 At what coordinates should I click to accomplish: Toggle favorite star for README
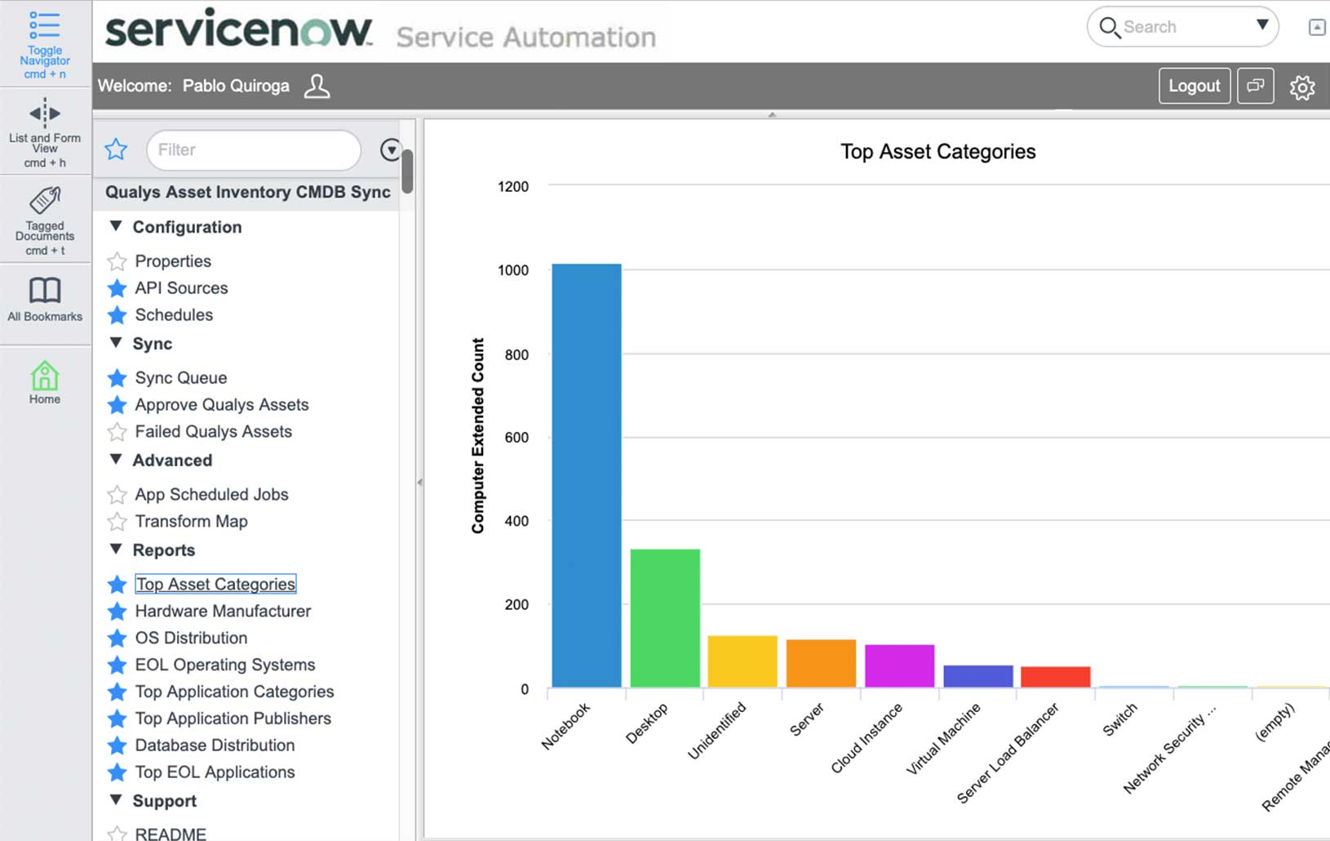click(x=117, y=834)
